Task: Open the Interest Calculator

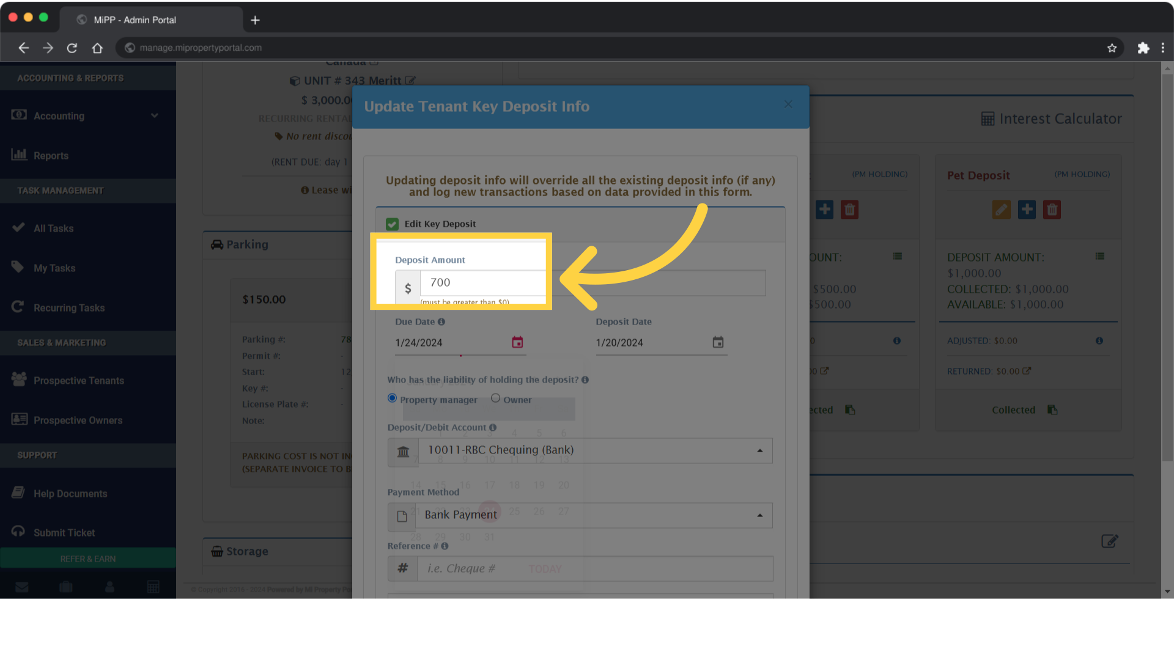Action: [1052, 119]
